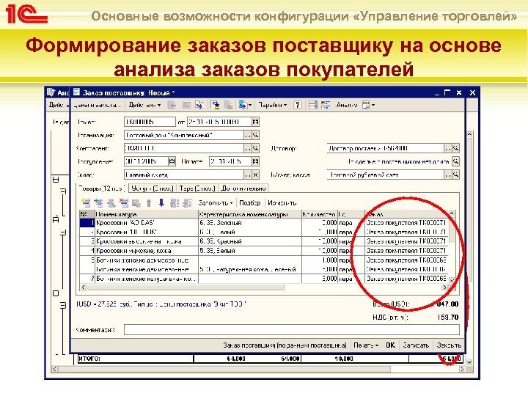Click the Номенклатура column header
The width and height of the screenshot is (528, 396).
point(147,214)
